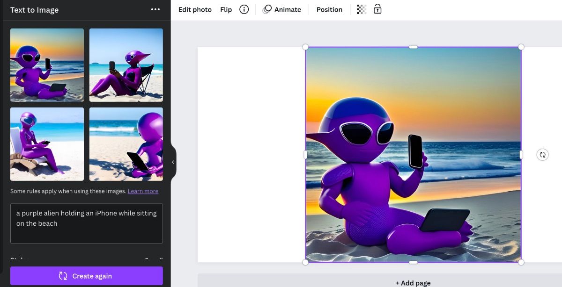Switch to the Text to Image panel header
Viewport: 562px width, 287px height.
pos(34,9)
